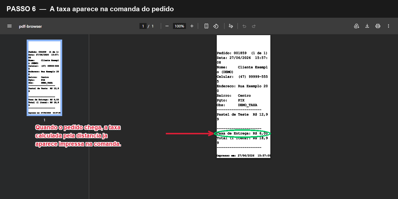Click the 'Pastel de Teste' item line
The width and height of the screenshot is (398, 199).
242,115
